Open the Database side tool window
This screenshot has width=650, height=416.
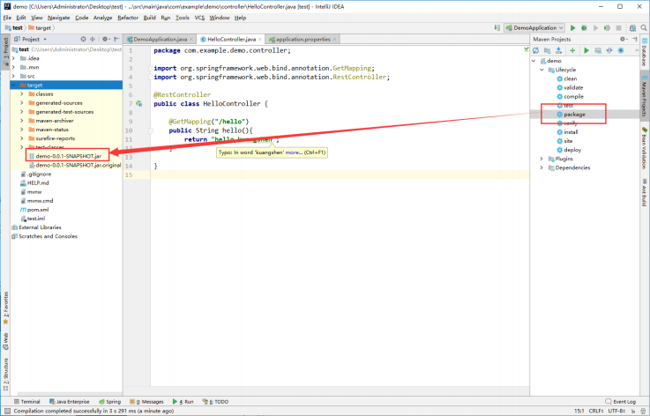click(x=645, y=52)
